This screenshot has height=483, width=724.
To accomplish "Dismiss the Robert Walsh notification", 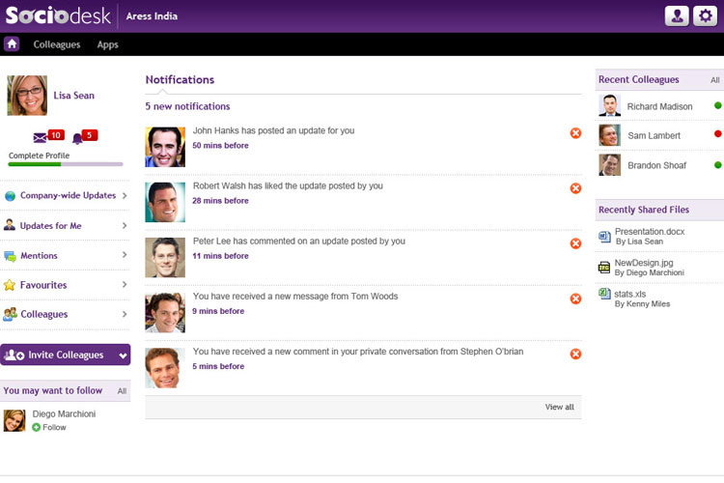I will pos(575,188).
